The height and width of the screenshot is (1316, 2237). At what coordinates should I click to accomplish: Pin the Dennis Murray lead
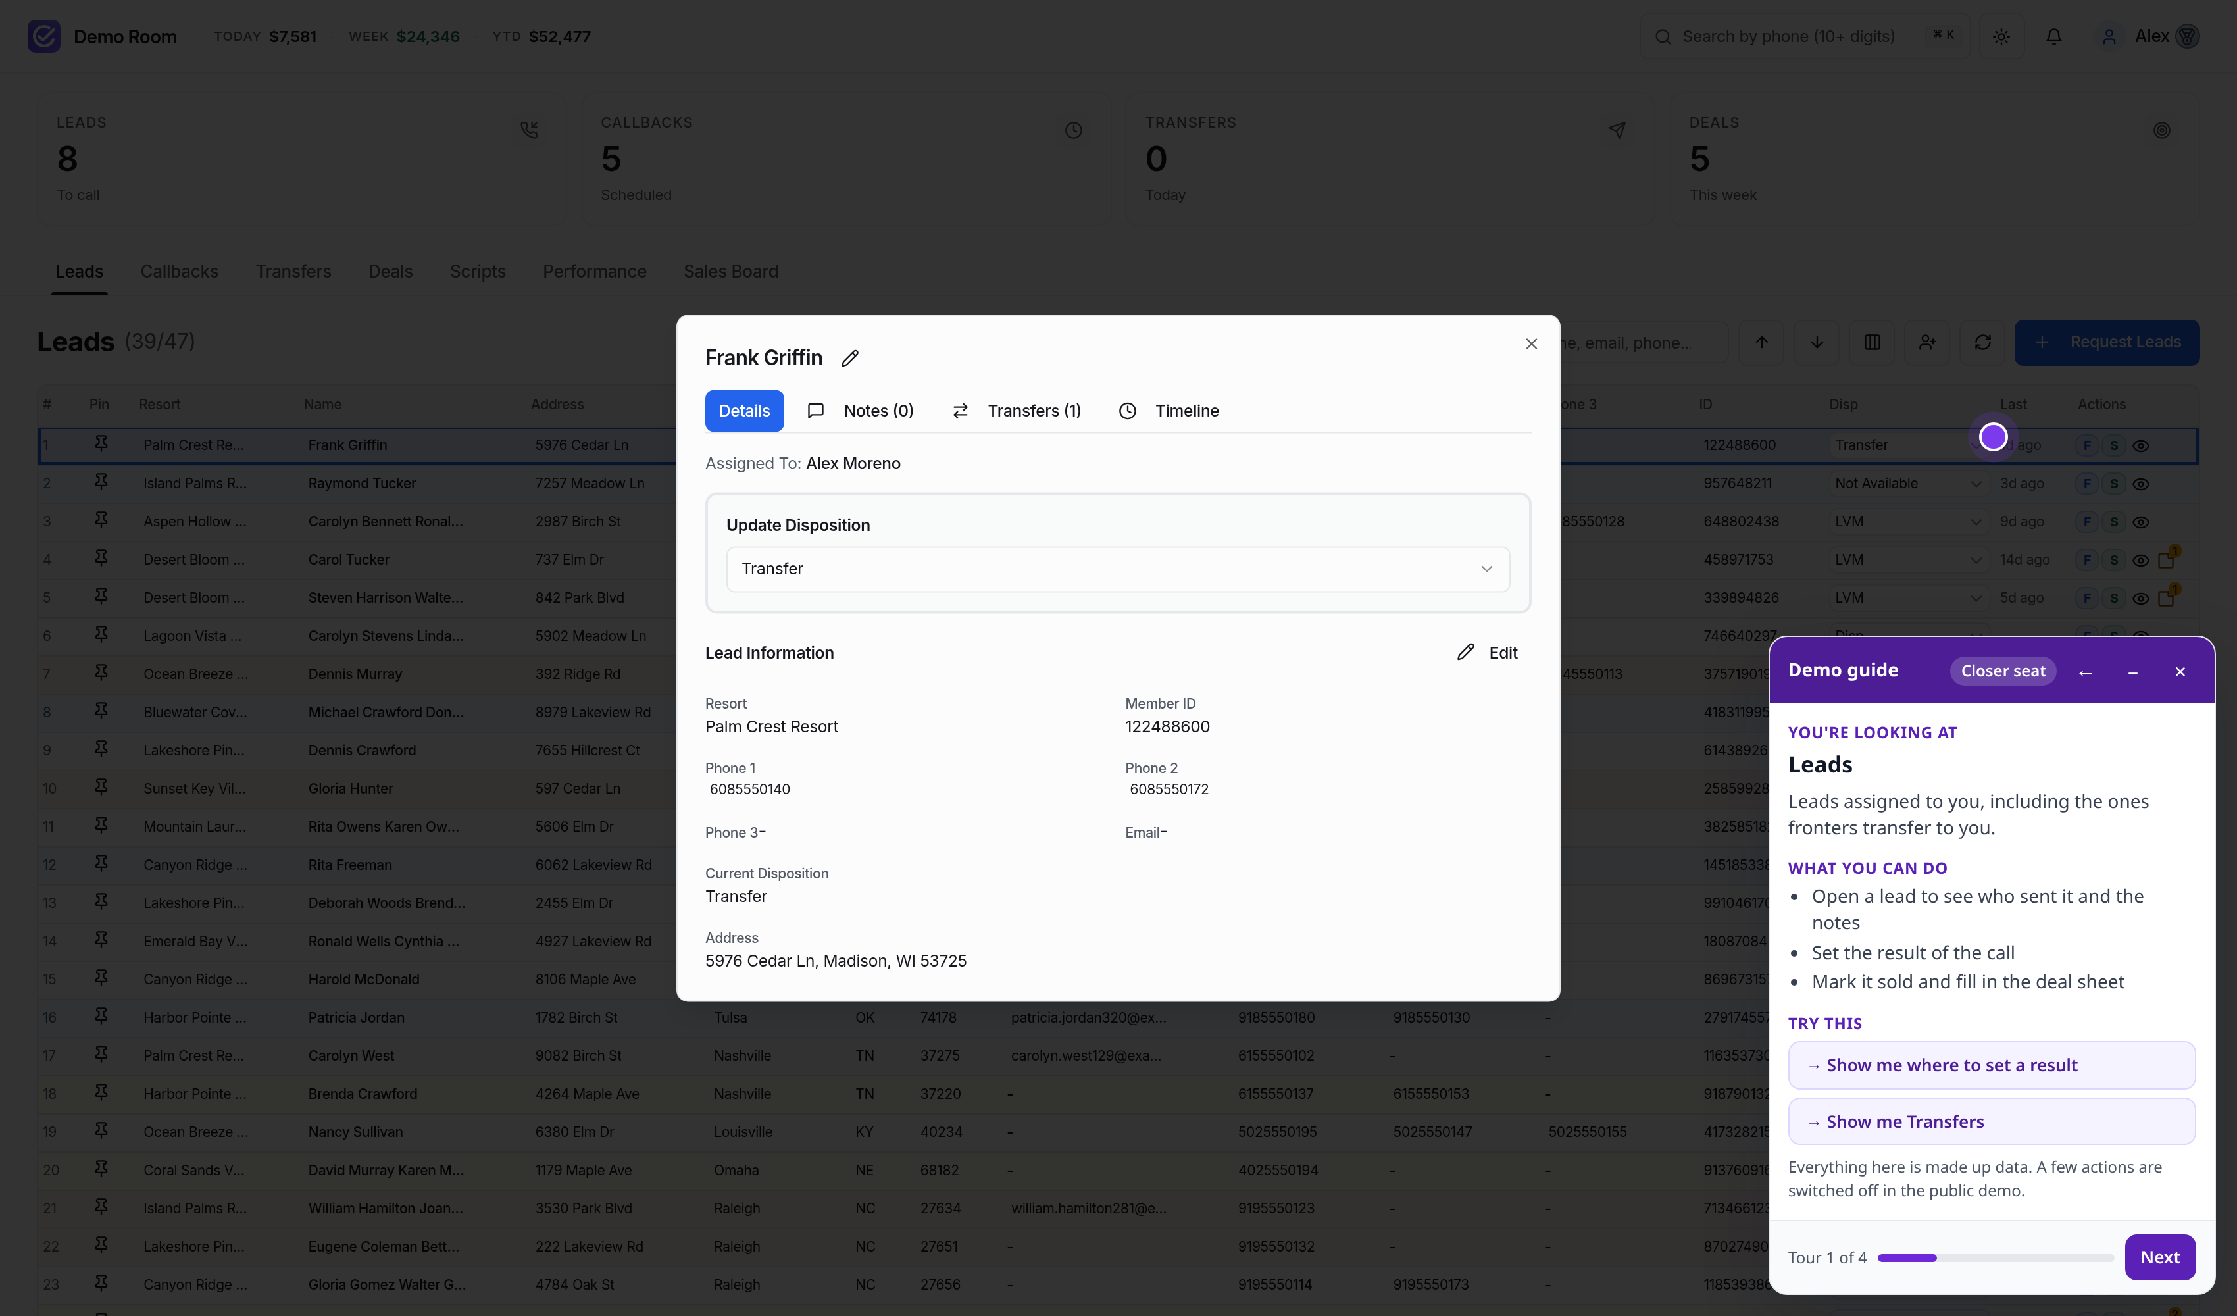click(100, 673)
